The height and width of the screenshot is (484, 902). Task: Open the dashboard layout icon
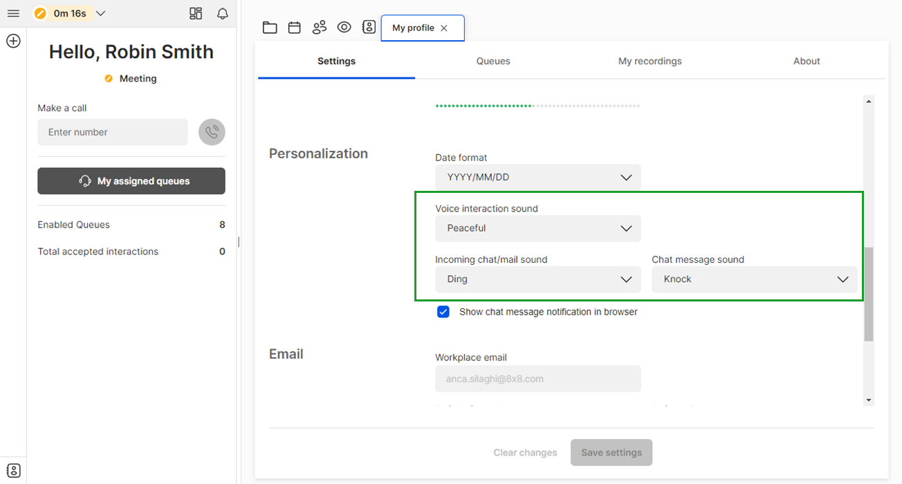coord(196,14)
